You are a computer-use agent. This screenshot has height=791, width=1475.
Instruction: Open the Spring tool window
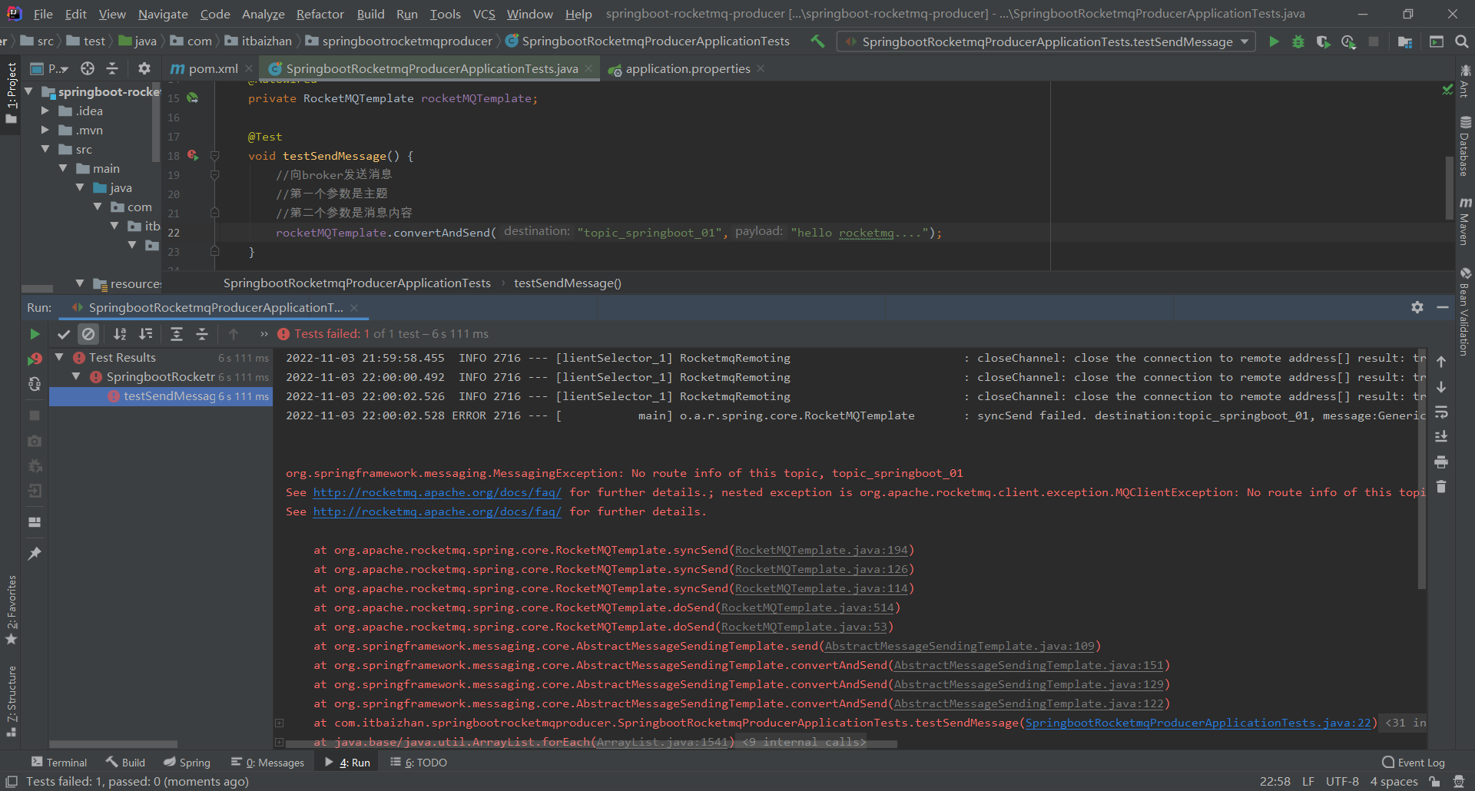point(187,762)
